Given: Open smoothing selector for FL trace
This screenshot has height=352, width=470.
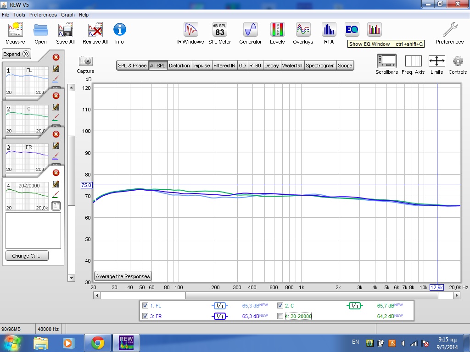Looking at the screenshot, I should tap(219, 306).
